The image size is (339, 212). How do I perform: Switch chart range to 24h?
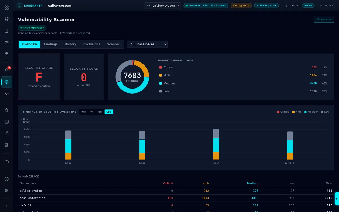[x=84, y=112]
